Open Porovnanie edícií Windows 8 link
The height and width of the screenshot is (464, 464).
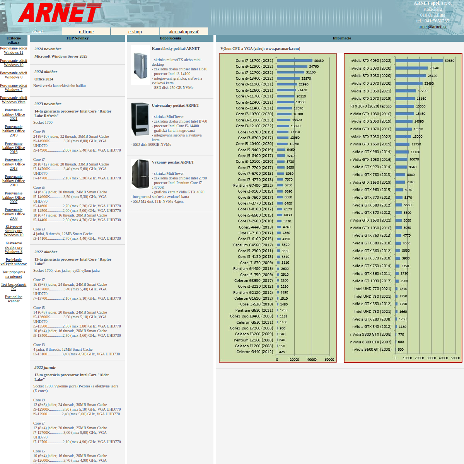[14, 75]
